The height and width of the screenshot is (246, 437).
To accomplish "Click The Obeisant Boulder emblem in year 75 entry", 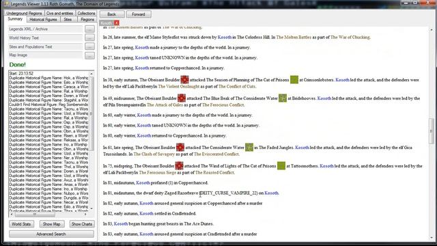I will point(179,165).
